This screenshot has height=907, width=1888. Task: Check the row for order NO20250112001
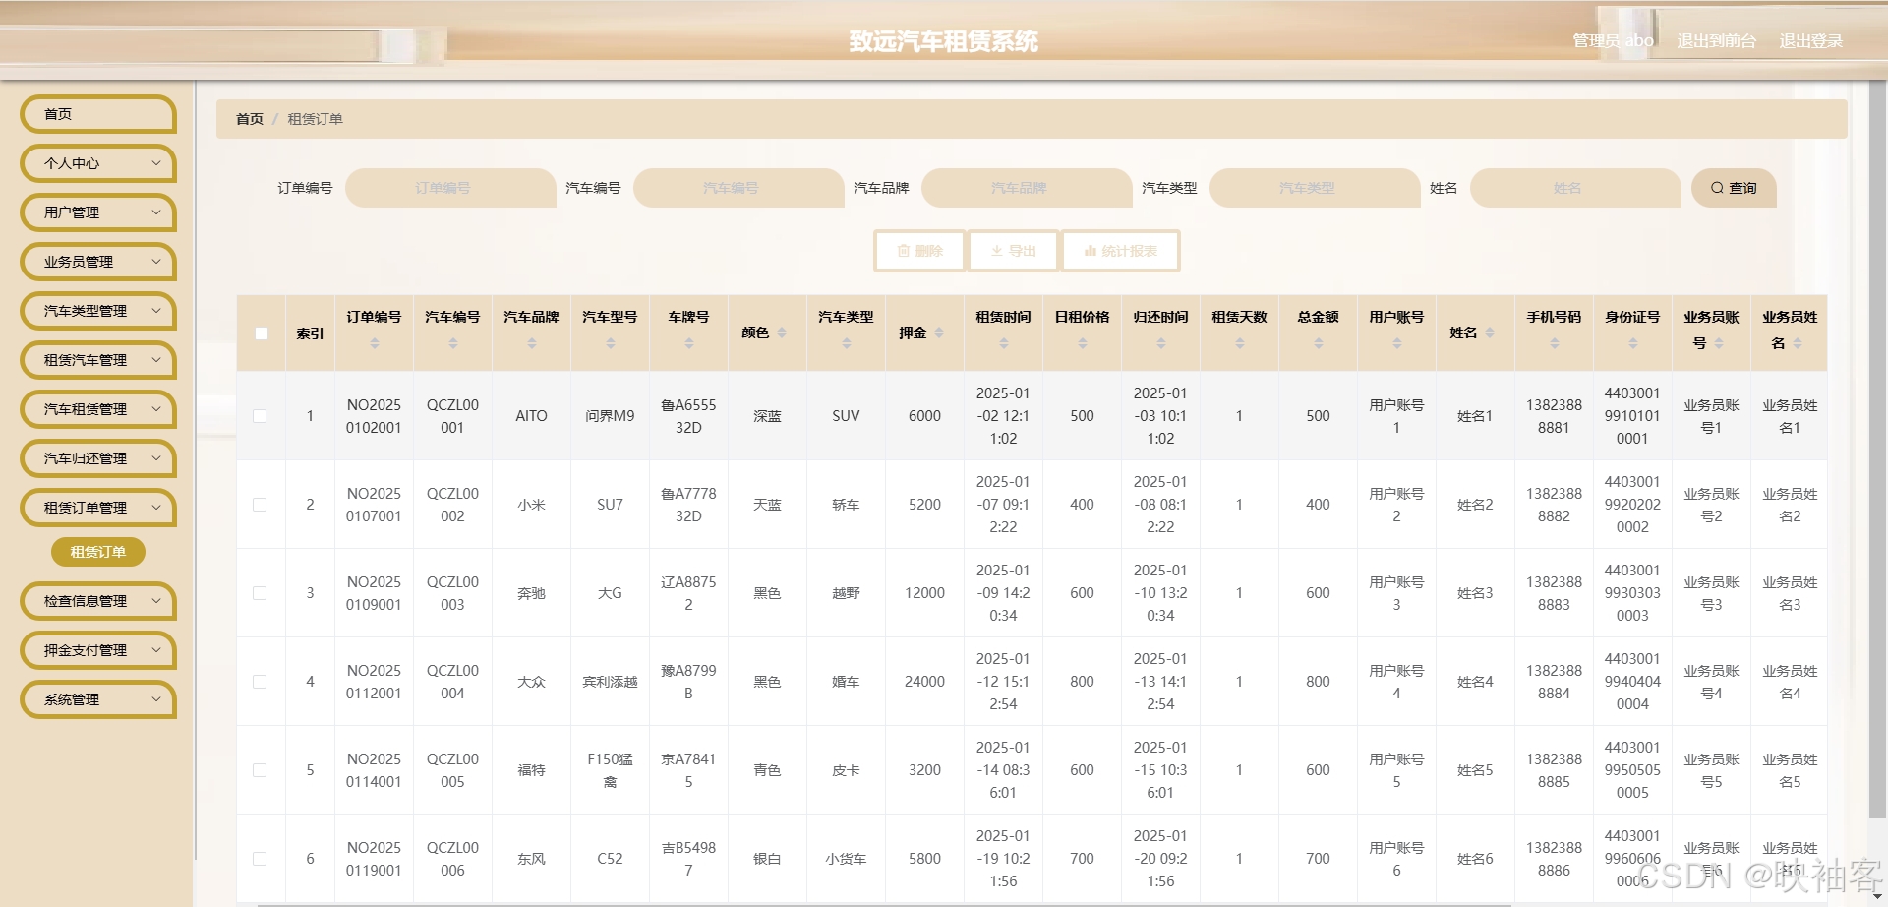click(260, 682)
